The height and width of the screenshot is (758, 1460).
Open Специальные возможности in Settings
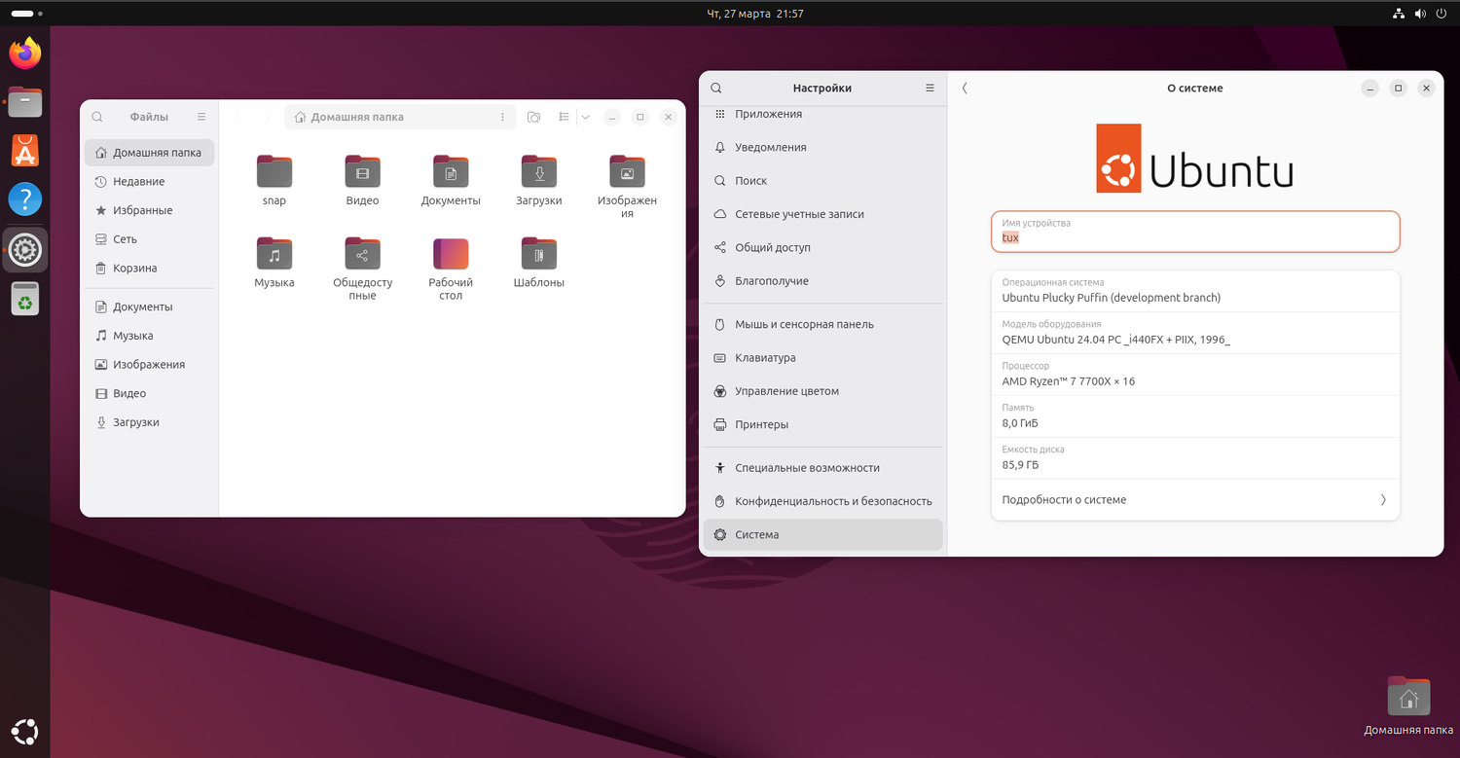coord(822,468)
